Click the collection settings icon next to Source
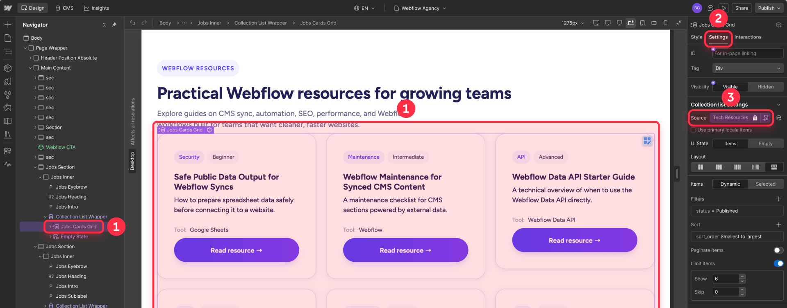The image size is (787, 308). pyautogui.click(x=778, y=118)
